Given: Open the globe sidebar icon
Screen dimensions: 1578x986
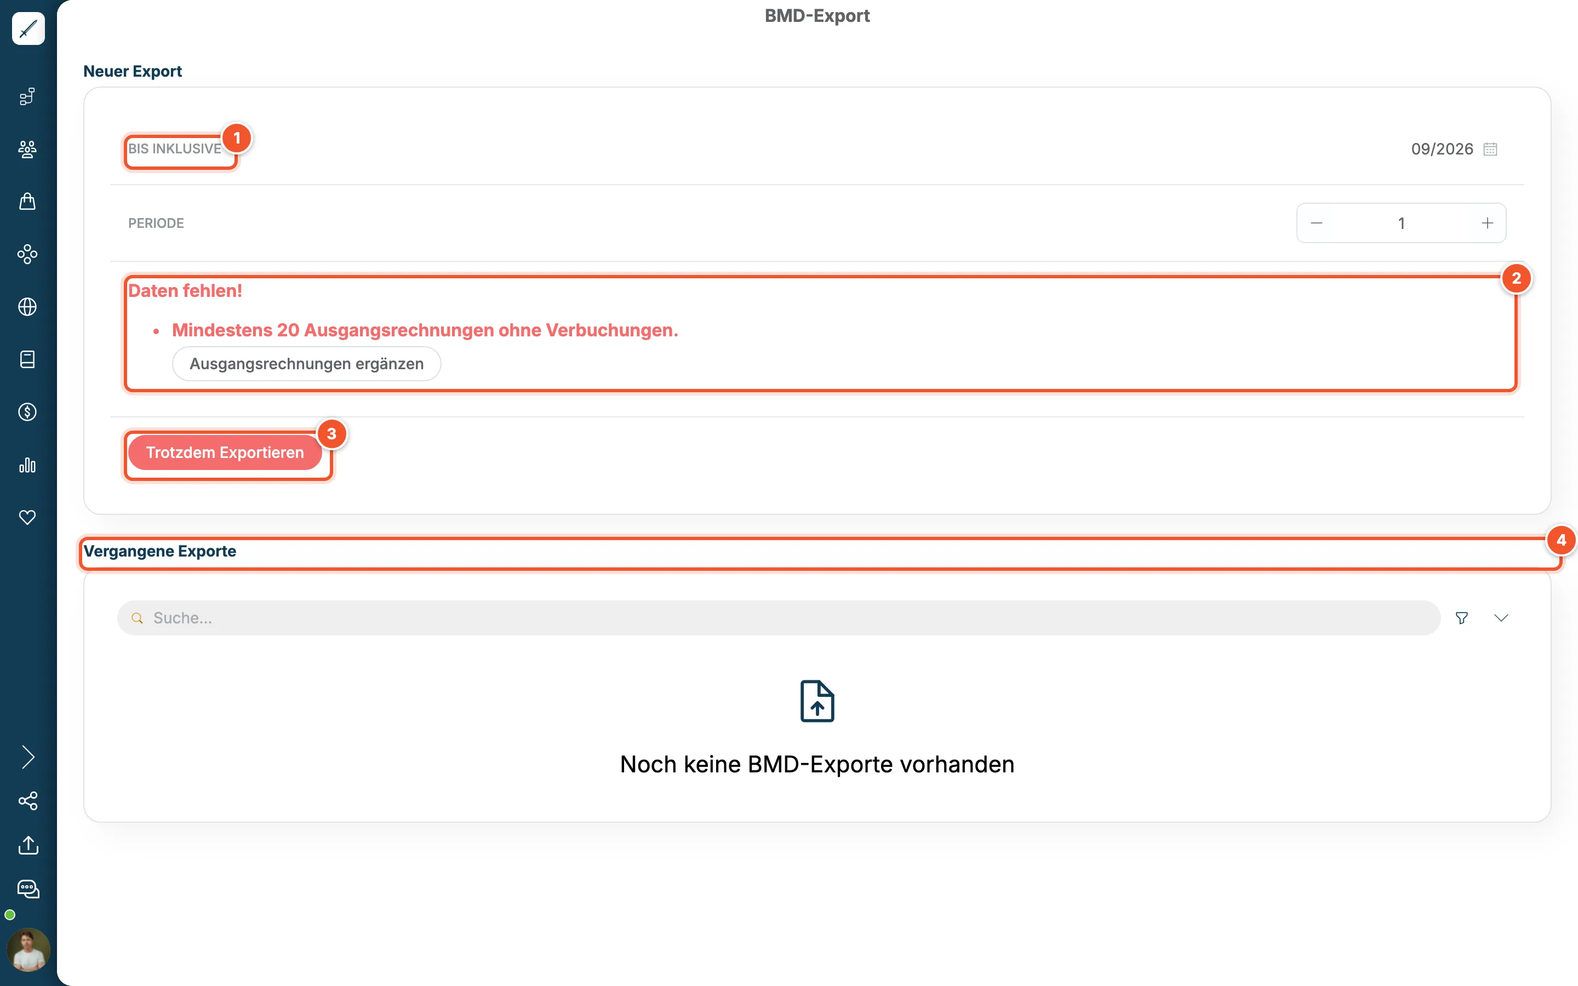Looking at the screenshot, I should coord(27,307).
